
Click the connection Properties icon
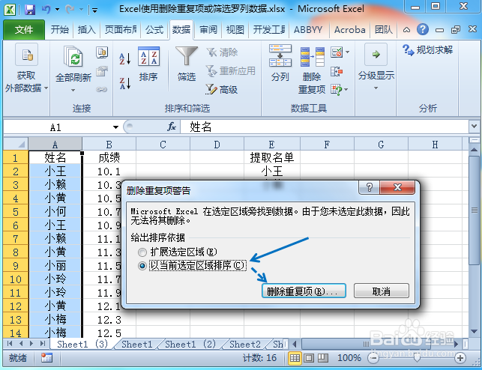pyautogui.click(x=102, y=72)
